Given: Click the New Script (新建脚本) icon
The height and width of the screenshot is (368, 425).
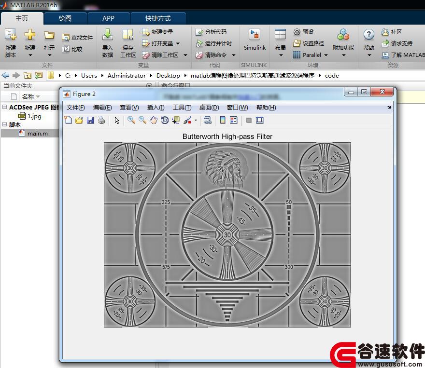Looking at the screenshot, I should click(x=11, y=35).
